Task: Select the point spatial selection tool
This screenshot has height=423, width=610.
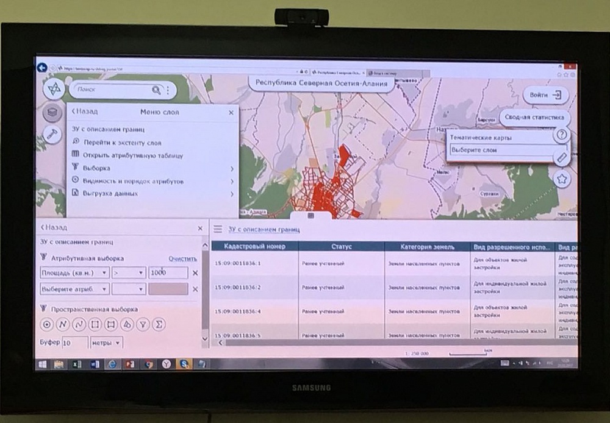Action: 46,324
